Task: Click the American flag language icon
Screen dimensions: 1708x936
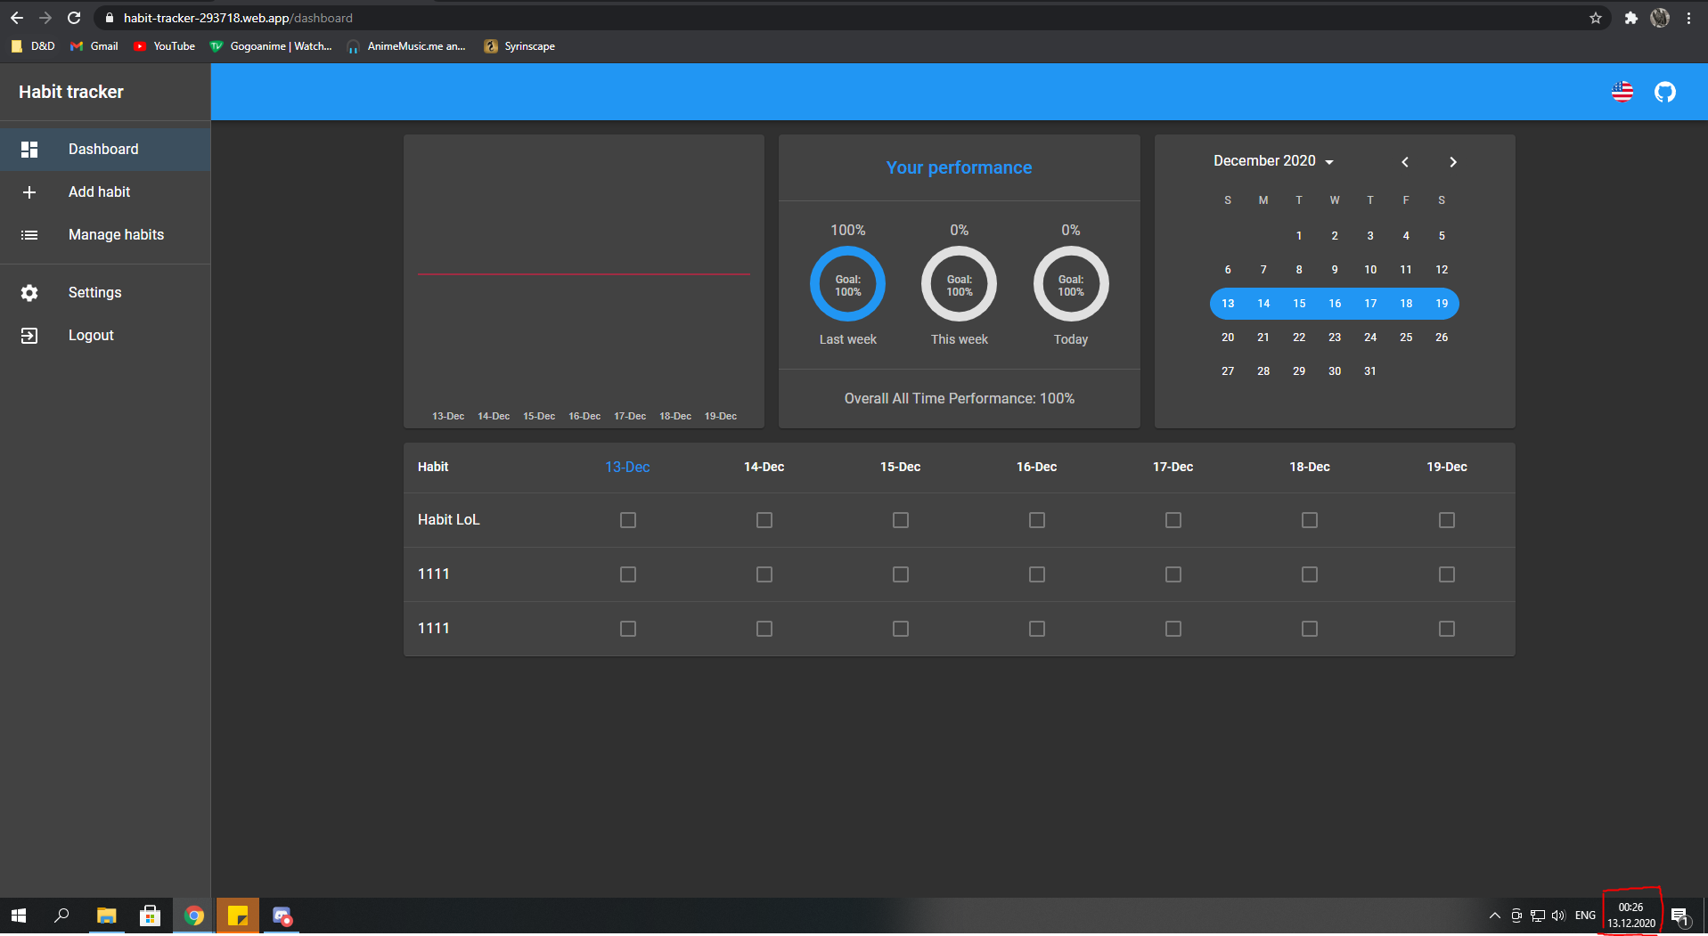Action: [1622, 91]
